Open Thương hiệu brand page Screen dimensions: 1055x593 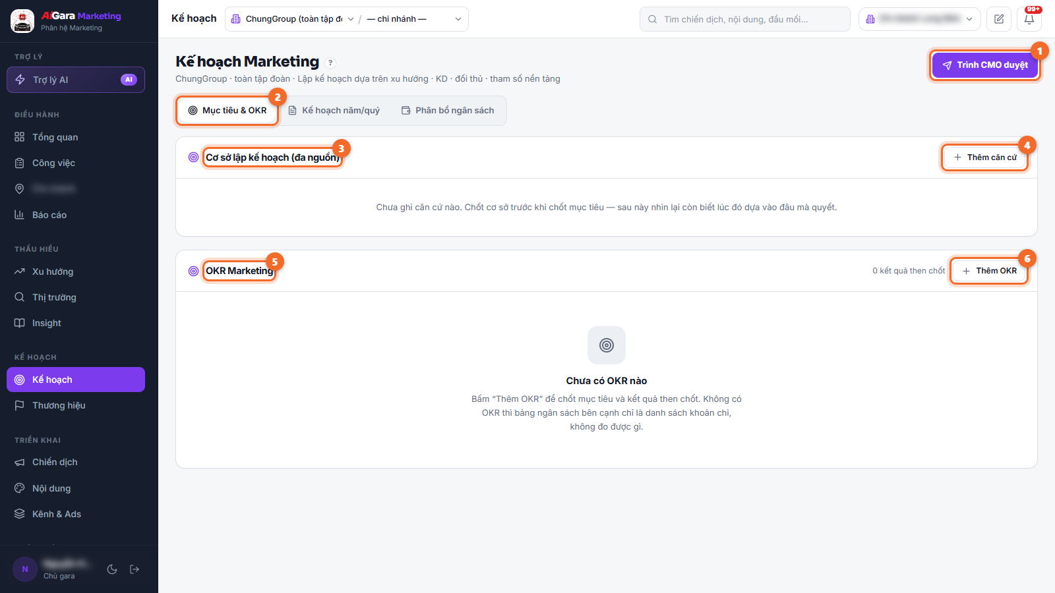[x=76, y=405]
